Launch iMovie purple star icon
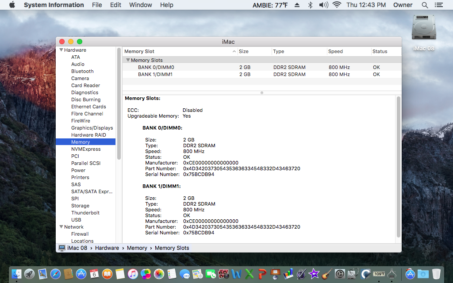453x283 pixels. coord(314,274)
